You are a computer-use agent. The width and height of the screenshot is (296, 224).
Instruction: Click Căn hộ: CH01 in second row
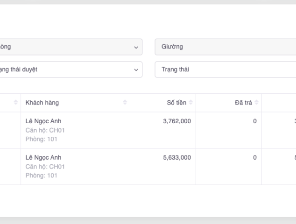45,167
